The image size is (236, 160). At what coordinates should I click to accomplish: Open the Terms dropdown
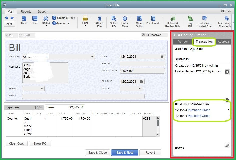[42, 88]
